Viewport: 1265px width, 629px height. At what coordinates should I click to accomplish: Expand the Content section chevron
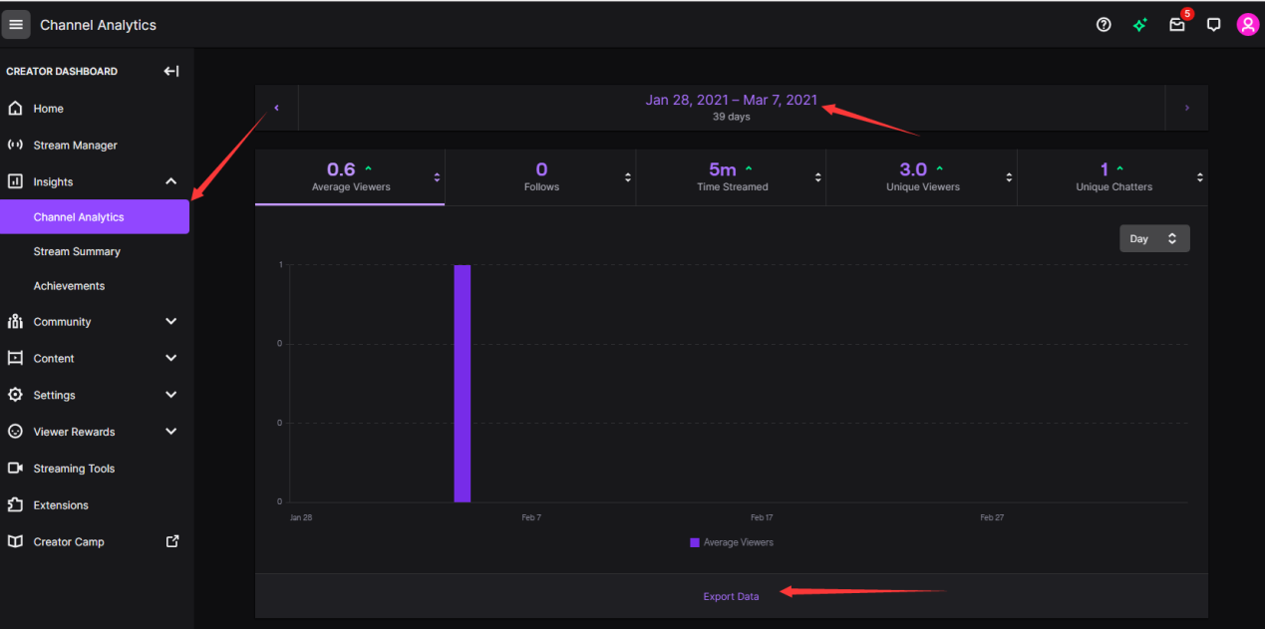click(x=171, y=358)
